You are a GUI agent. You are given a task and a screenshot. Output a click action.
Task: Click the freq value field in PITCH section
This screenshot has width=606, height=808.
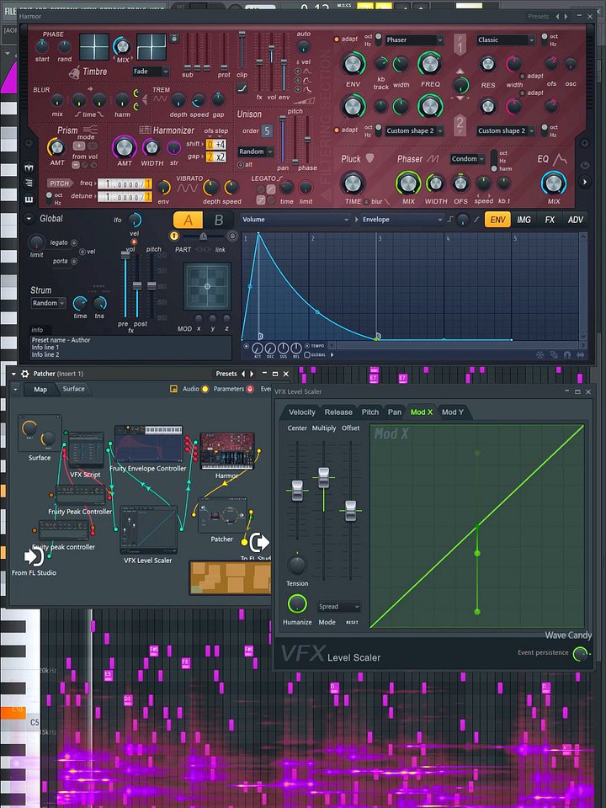click(x=124, y=183)
